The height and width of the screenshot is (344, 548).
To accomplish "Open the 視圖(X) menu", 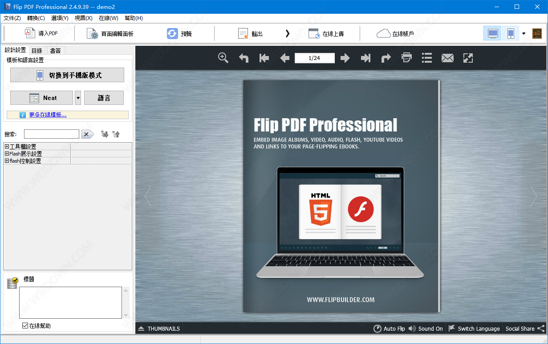I will coord(84,18).
